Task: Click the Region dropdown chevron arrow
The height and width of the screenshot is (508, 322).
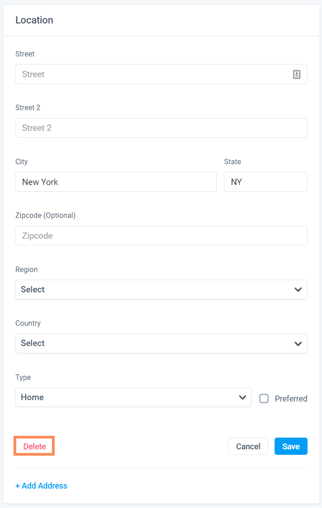Action: click(298, 290)
